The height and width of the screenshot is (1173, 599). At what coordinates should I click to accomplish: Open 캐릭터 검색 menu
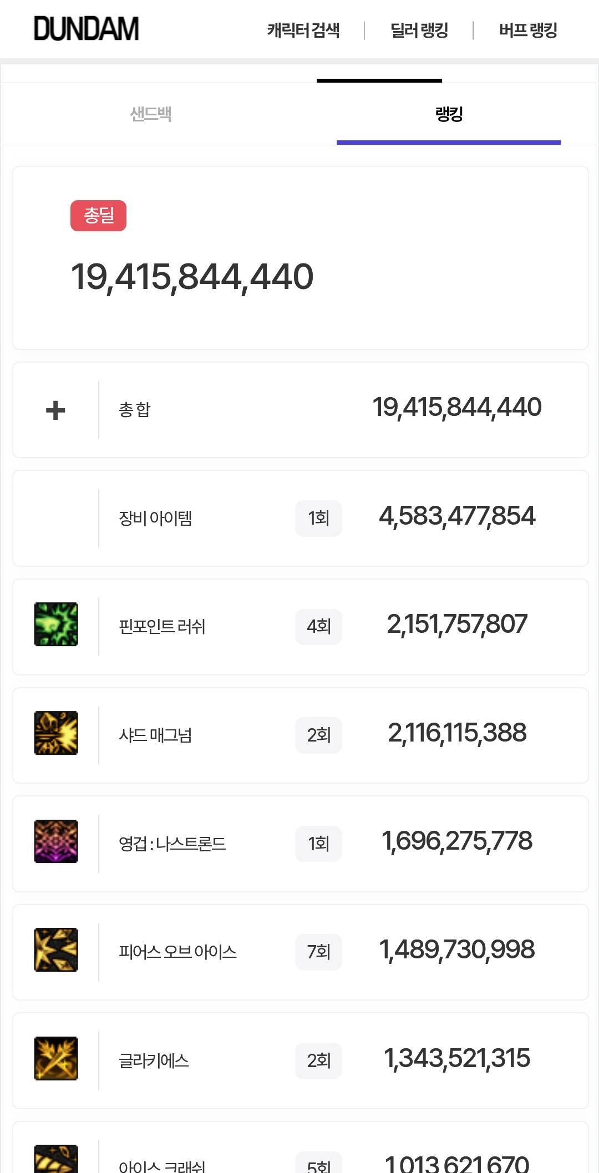(303, 30)
